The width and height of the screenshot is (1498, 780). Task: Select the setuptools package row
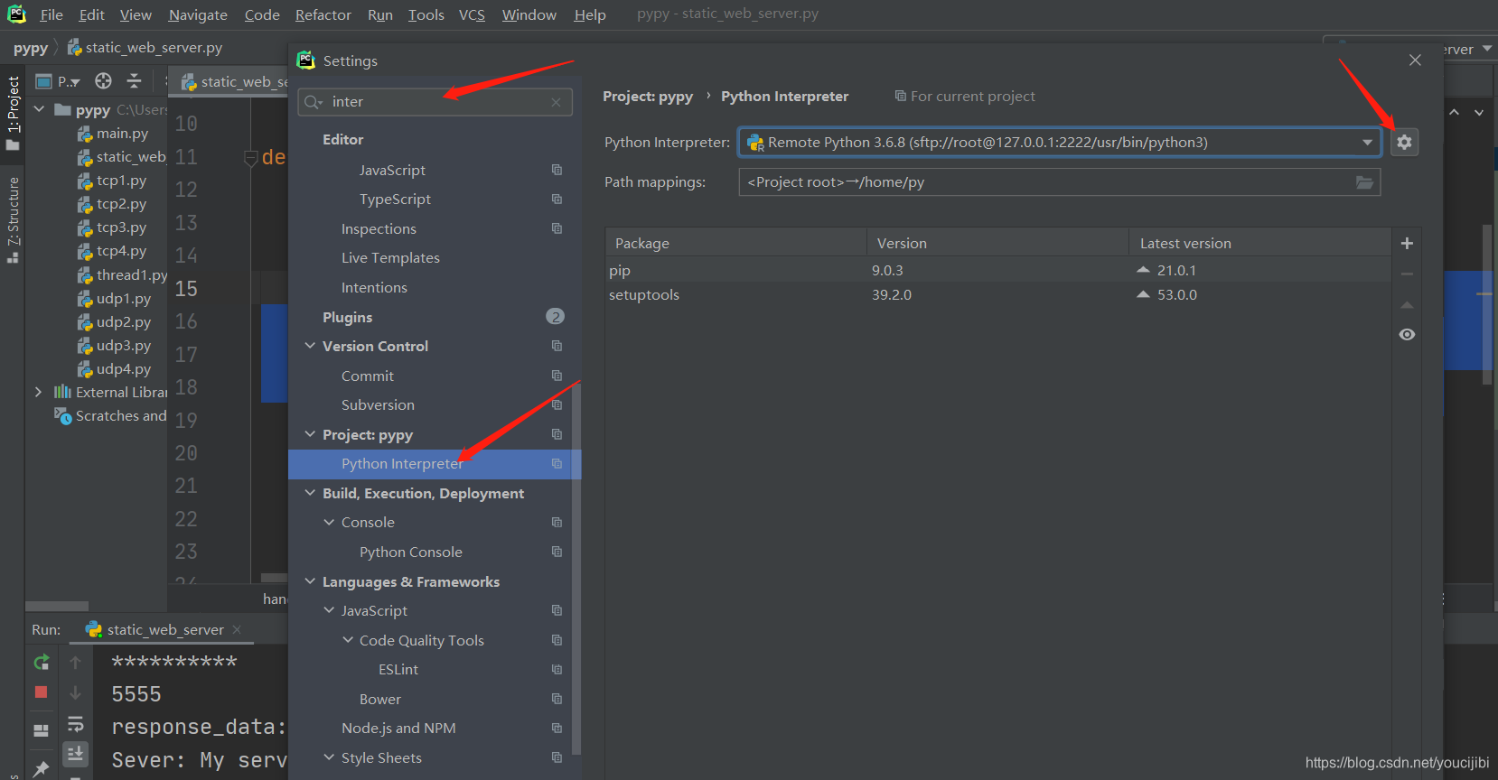point(997,294)
